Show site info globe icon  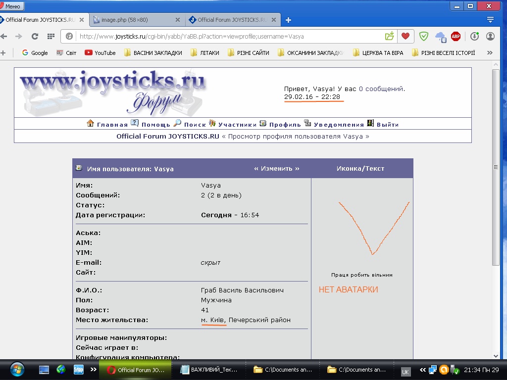(69, 36)
